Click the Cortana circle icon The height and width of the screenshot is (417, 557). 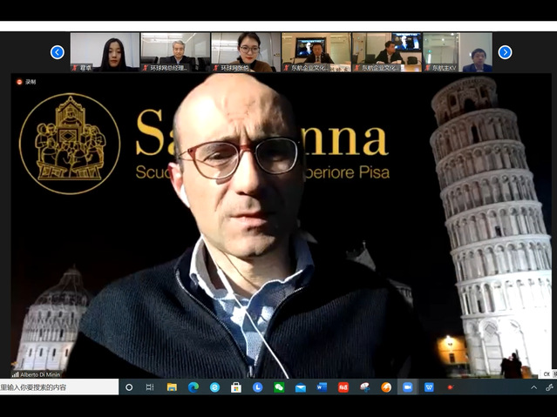point(129,387)
